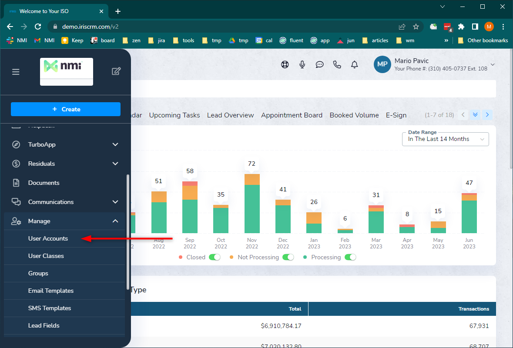Viewport: 513px width, 348px height.
Task: Expand the Communications submenu
Action: (x=115, y=202)
